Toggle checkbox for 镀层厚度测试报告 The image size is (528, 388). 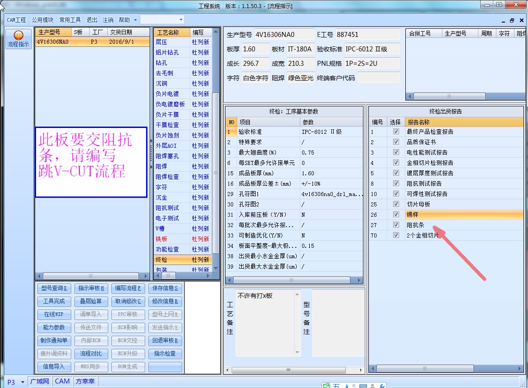[396, 173]
